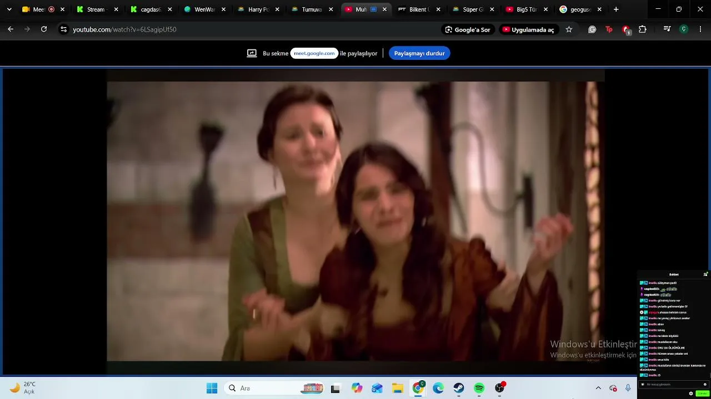Switch to the Google Meet tab
This screenshot has width=711, height=399.
[43, 9]
